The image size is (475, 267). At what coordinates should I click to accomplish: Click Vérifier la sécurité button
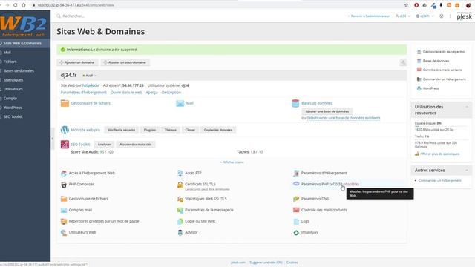(x=121, y=130)
